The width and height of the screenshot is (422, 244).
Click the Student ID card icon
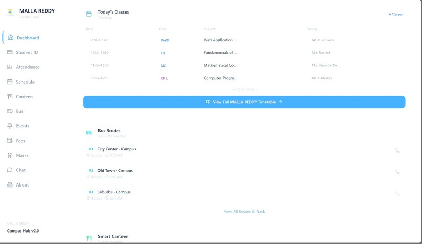[x=10, y=52]
